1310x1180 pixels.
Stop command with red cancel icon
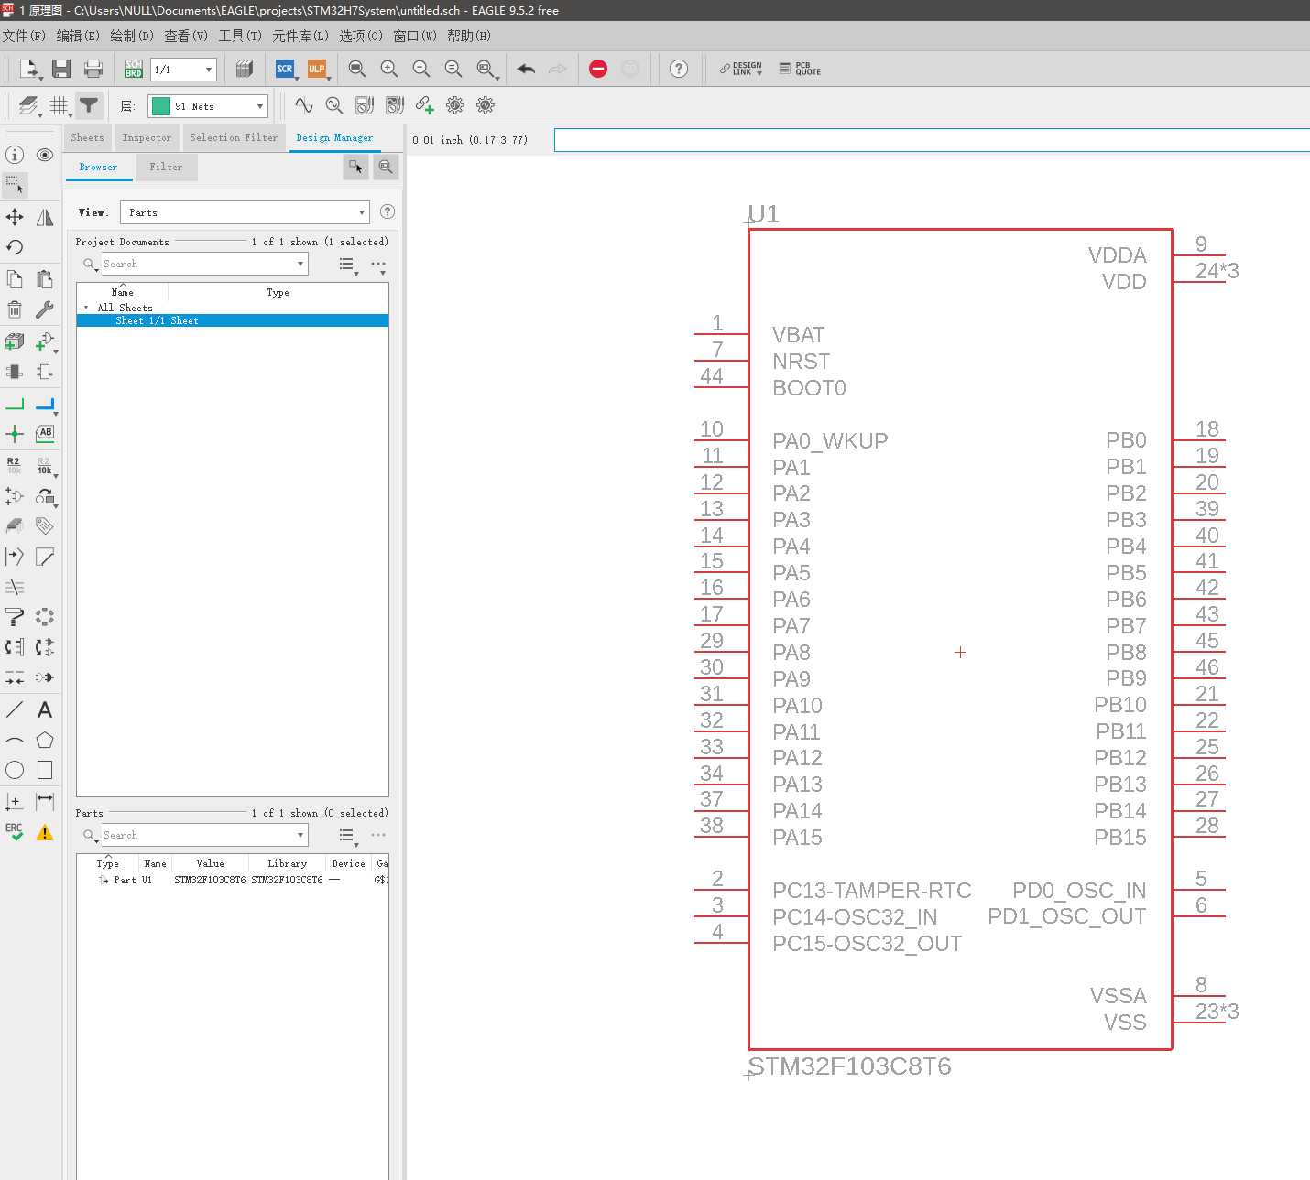[x=598, y=69]
